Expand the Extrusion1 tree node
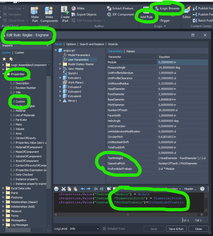 tap(60, 78)
